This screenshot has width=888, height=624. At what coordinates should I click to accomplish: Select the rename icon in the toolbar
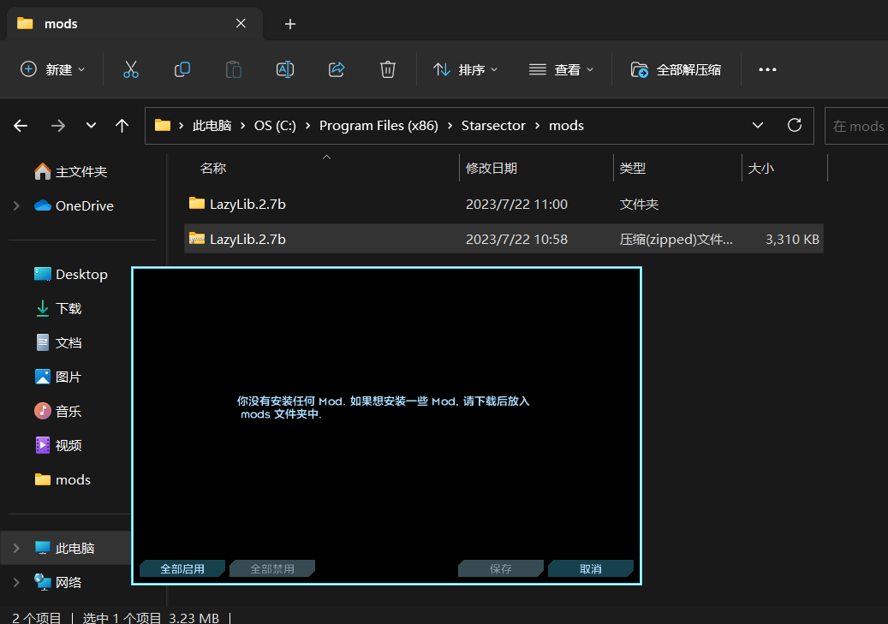[x=284, y=69]
